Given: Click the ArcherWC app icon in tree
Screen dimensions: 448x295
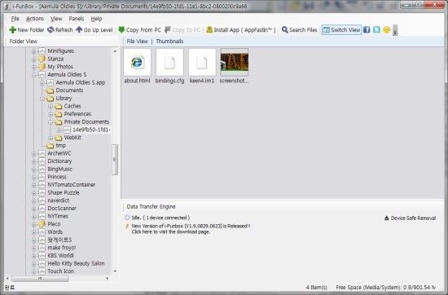Looking at the screenshot, I should pos(42,153).
